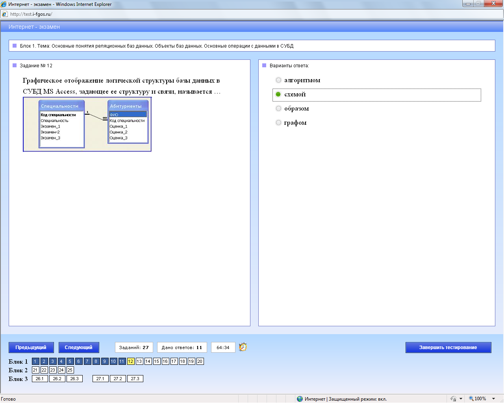Viewport: 504px width, 403px height.
Task: Select the answer "алгоритмом" radio button
Action: click(x=278, y=80)
